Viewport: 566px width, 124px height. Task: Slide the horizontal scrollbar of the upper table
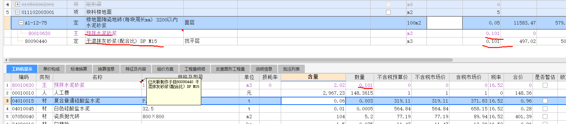tap(230, 60)
